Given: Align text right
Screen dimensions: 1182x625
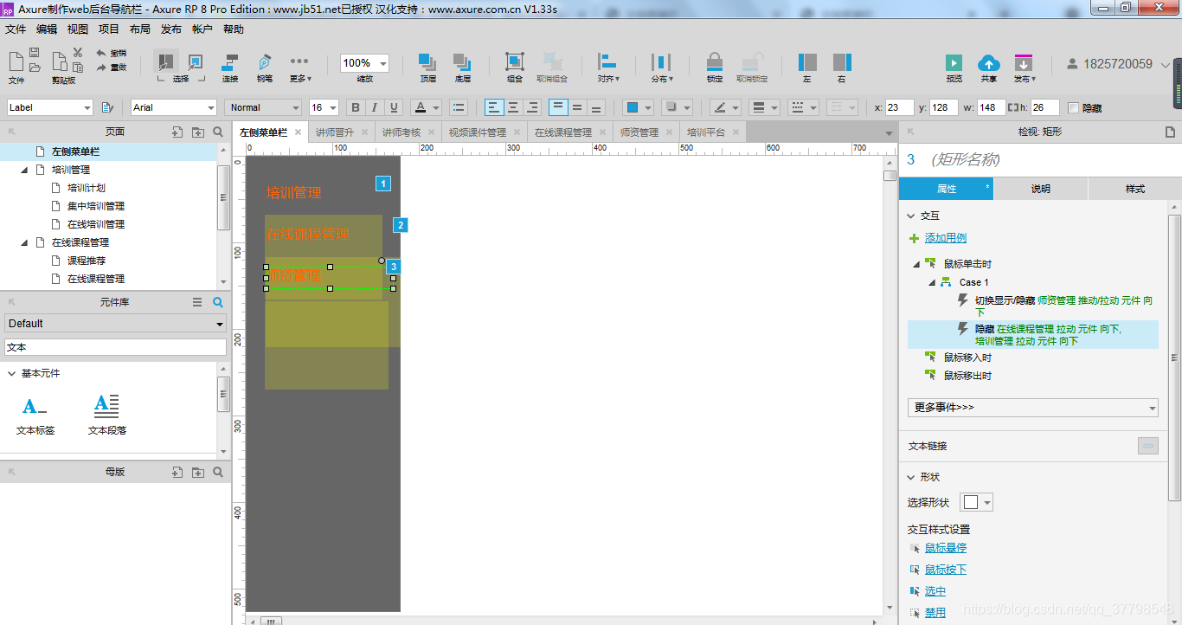Looking at the screenshot, I should click(532, 107).
